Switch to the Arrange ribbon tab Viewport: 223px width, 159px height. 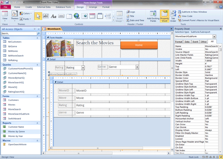point(93,7)
